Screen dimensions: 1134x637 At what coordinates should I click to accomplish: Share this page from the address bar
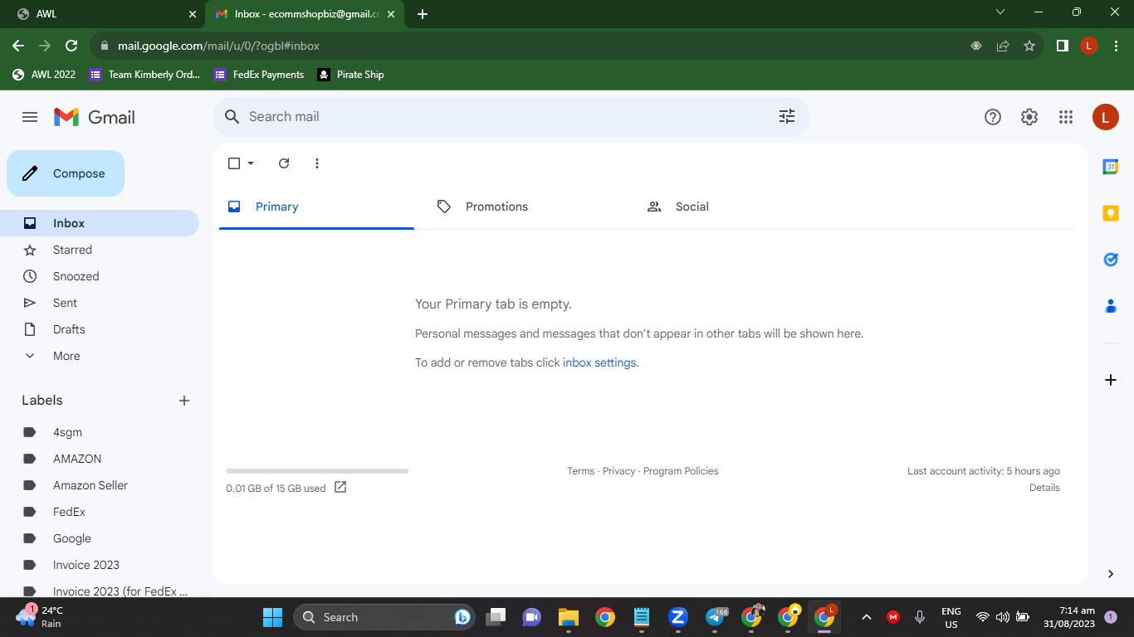point(1003,46)
